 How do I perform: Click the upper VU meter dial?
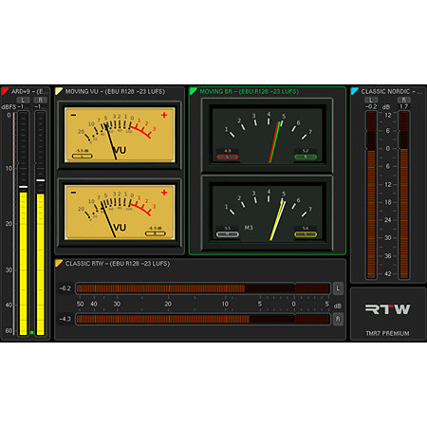point(120,135)
